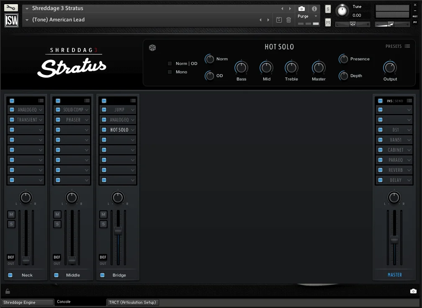Open the instrument info icon
Image resolution: width=422 pixels, height=308 pixels.
pyautogui.click(x=314, y=9)
